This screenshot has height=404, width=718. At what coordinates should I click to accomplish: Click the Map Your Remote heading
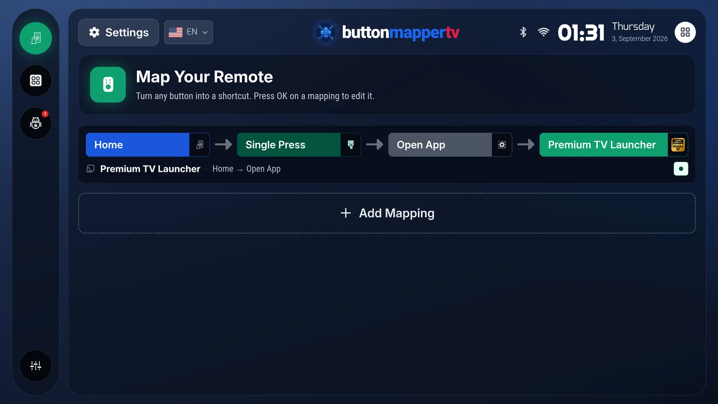click(x=204, y=77)
